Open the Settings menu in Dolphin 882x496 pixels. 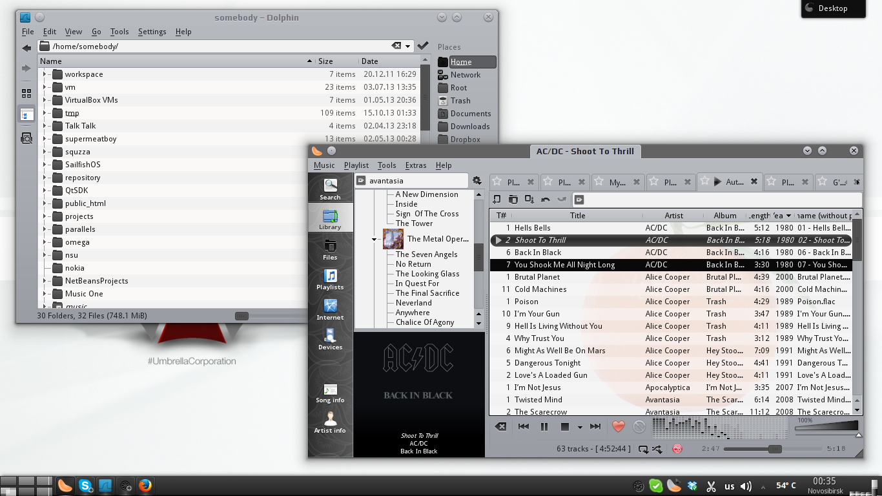(x=152, y=32)
